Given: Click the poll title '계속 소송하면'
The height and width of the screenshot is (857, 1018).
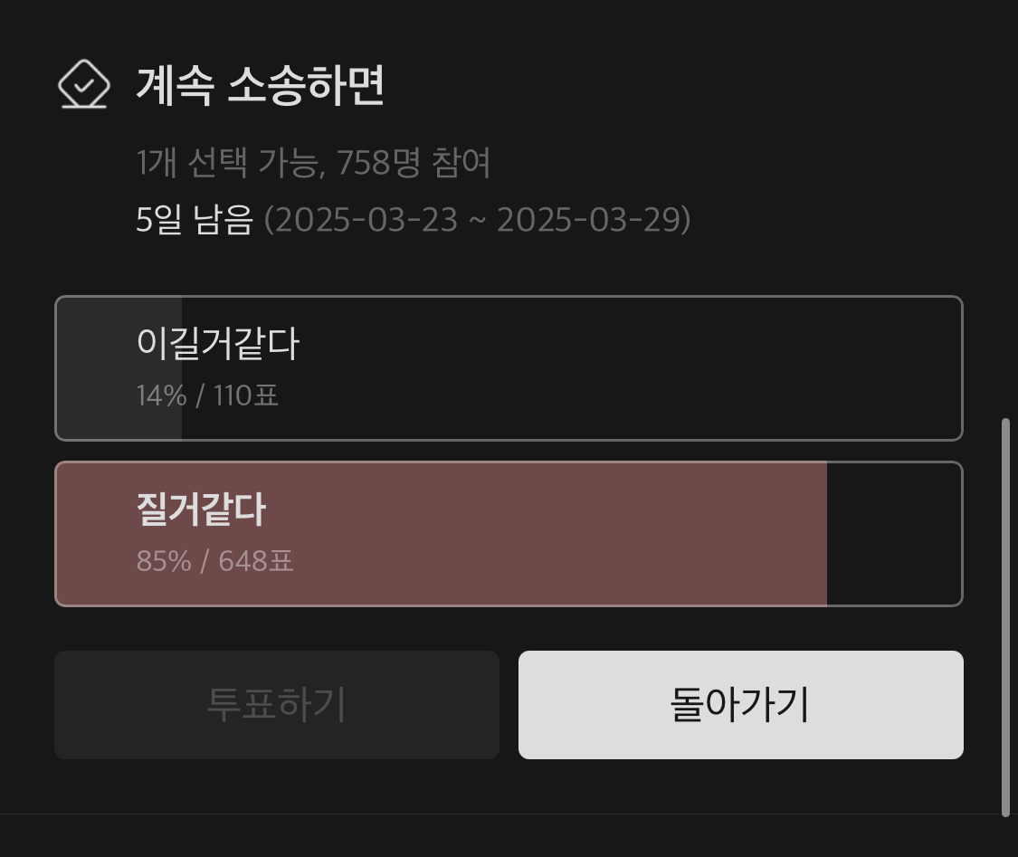Looking at the screenshot, I should [x=261, y=85].
